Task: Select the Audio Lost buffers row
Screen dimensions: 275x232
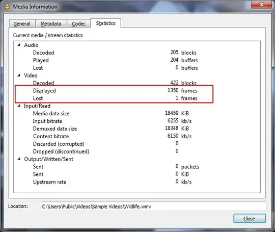Action: pyautogui.click(x=137, y=68)
